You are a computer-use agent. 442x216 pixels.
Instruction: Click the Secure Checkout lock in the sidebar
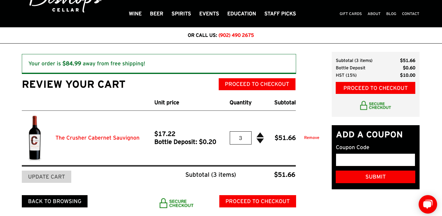[375, 106]
